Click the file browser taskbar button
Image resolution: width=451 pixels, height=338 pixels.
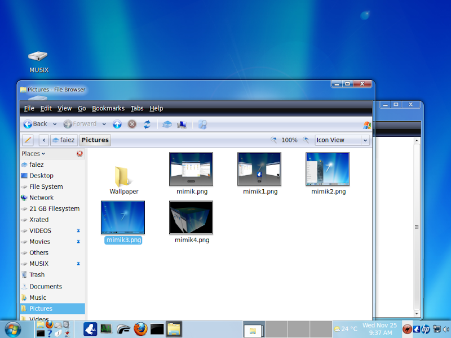coord(174,329)
